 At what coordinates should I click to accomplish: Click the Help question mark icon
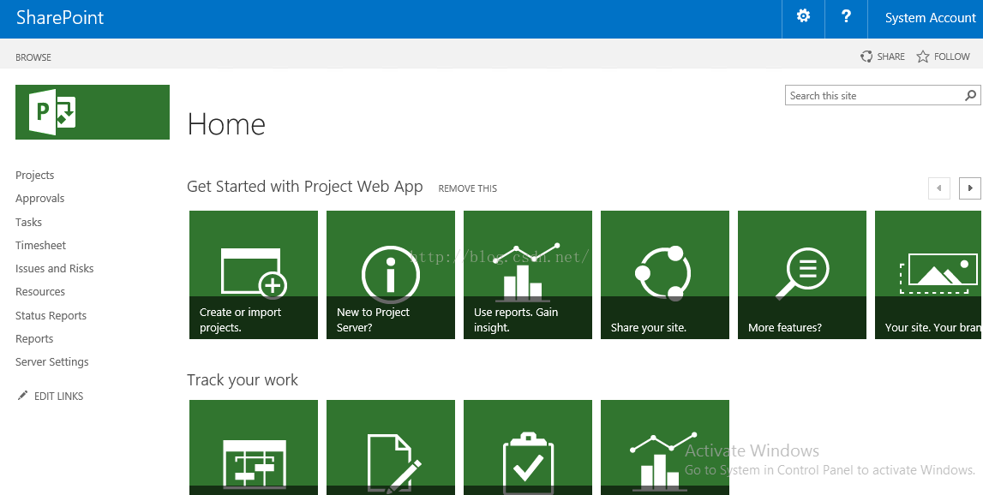[x=846, y=17]
